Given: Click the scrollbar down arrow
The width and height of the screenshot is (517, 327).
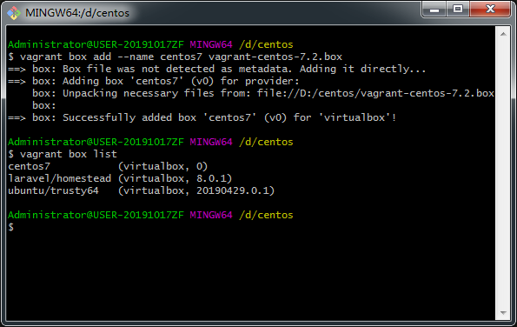Looking at the screenshot, I should click(x=503, y=313).
